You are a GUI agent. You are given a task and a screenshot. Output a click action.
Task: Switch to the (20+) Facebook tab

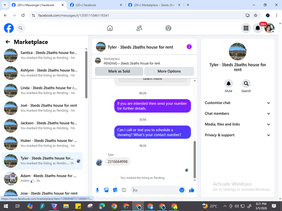(96, 5)
